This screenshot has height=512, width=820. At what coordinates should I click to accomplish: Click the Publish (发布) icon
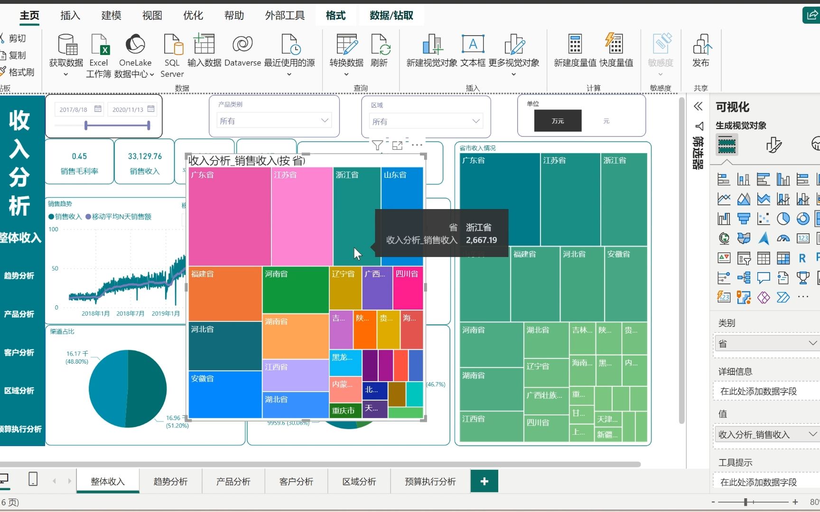[702, 45]
